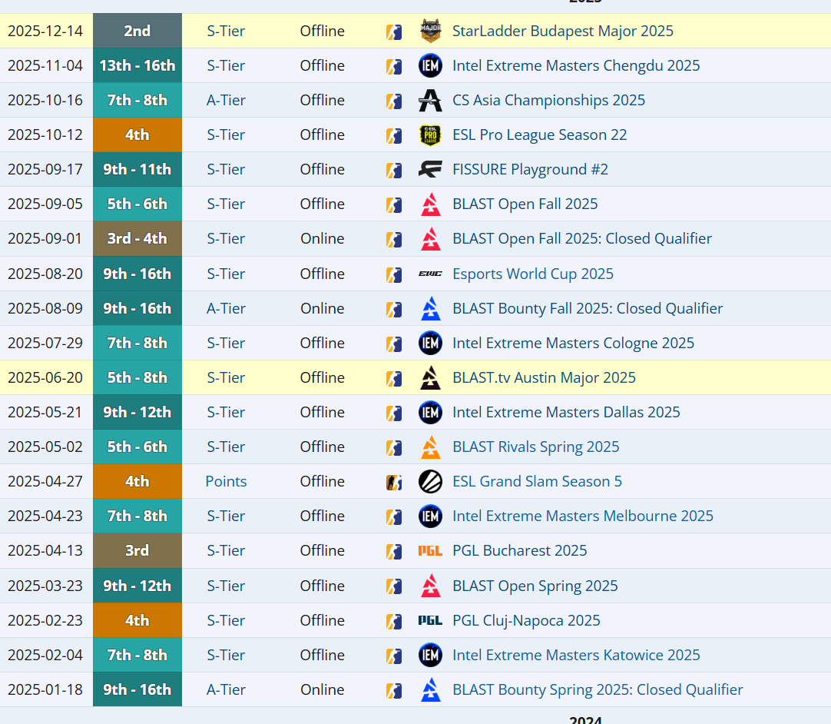Click the IEM logo beside Melbourne 2025
Screen dimensions: 831x724
pos(430,516)
